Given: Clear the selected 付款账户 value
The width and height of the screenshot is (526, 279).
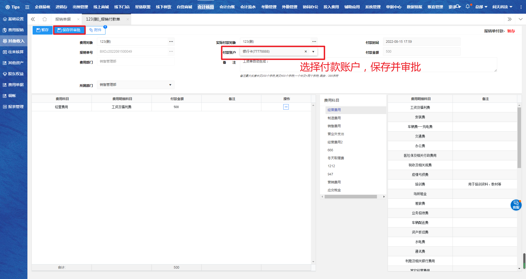Looking at the screenshot, I should coord(306,52).
